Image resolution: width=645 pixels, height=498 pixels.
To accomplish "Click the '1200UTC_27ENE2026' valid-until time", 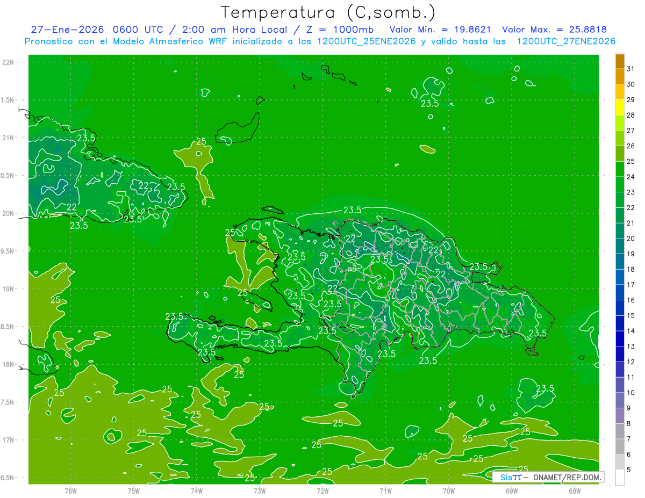I will click(566, 41).
